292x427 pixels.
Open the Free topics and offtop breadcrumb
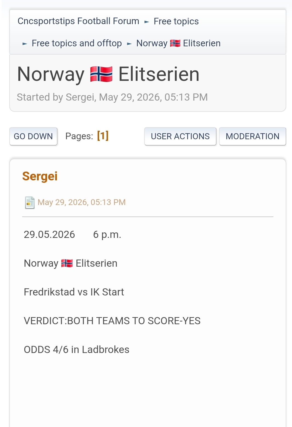pos(77,43)
